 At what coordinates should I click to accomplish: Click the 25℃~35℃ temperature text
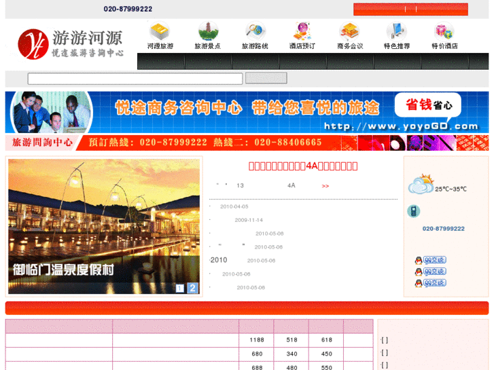click(x=451, y=189)
